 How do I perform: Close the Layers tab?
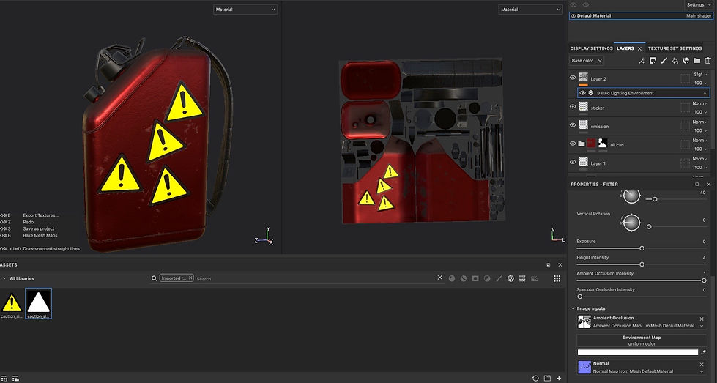(639, 48)
